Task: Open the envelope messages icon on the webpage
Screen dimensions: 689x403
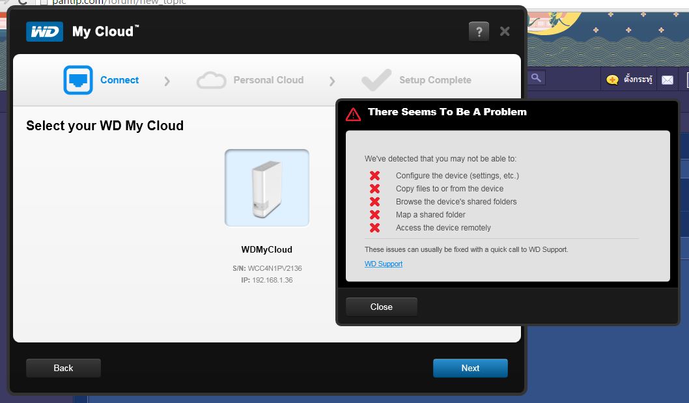Action: coord(668,80)
